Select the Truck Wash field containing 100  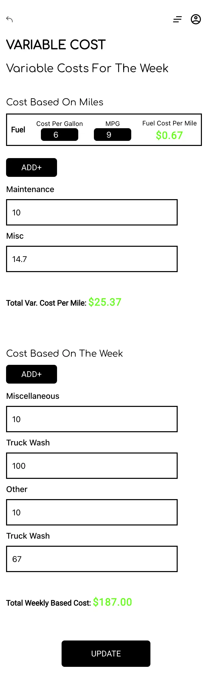coord(92,466)
